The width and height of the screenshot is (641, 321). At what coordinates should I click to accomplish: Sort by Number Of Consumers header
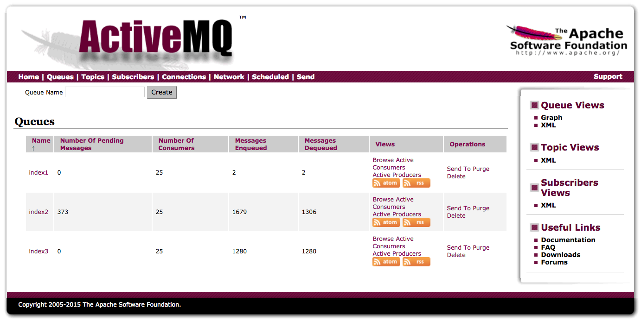[176, 144]
